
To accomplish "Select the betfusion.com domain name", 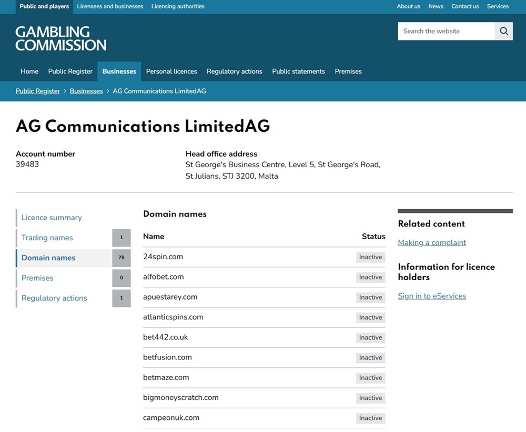I will 167,357.
